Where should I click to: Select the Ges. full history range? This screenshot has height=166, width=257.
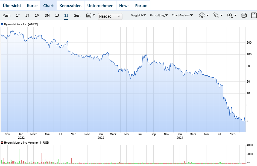77,16
